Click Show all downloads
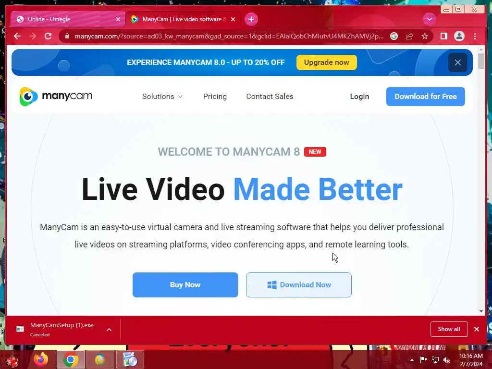This screenshot has height=369, width=492. coord(449,329)
